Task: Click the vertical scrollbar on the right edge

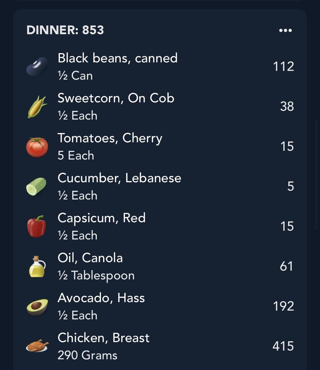Action: click(x=317, y=173)
